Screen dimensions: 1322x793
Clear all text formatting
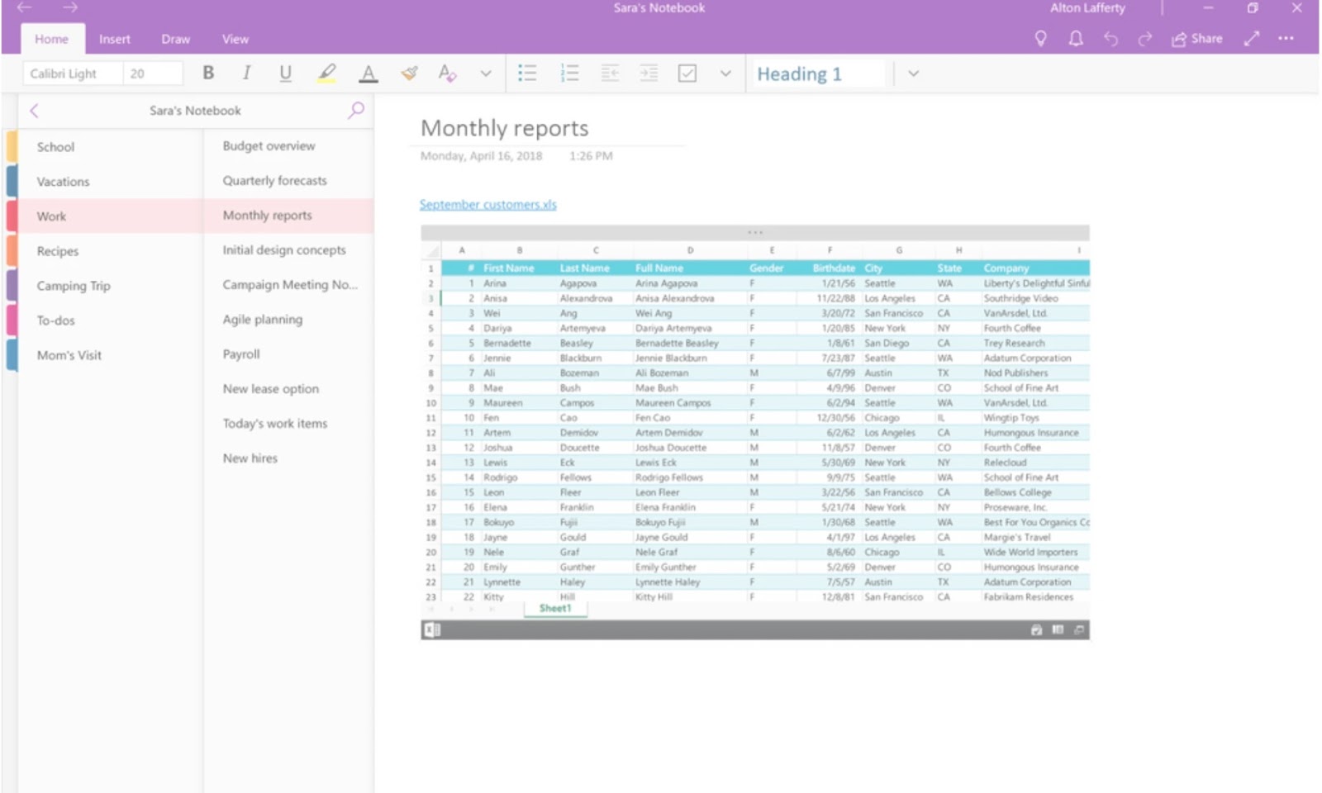click(447, 73)
